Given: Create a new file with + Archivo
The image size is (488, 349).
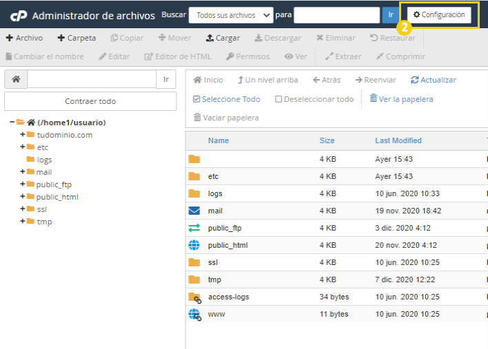Looking at the screenshot, I should point(24,38).
